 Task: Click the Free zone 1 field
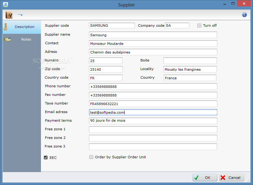153,130
